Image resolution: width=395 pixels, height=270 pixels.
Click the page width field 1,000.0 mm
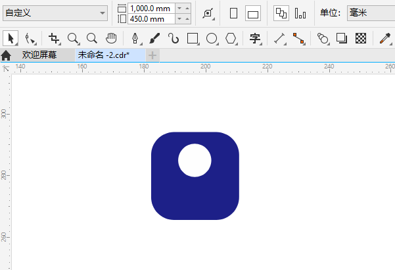151,9
